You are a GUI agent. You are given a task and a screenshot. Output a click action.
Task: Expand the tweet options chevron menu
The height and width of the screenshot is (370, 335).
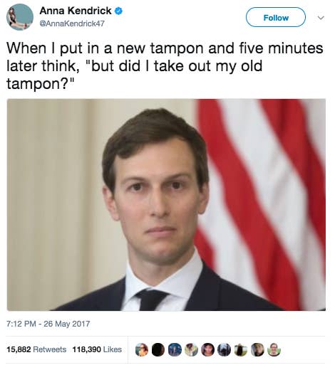321,18
